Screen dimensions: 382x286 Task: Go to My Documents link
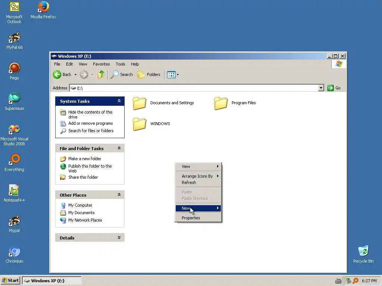point(81,213)
